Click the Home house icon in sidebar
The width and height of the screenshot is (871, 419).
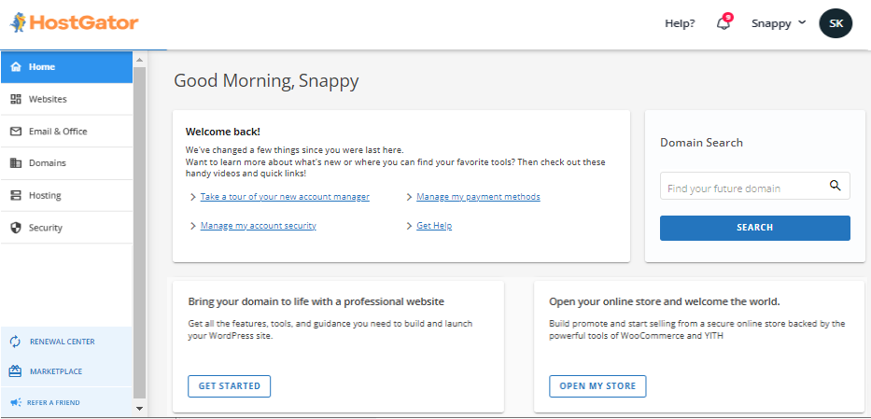[16, 66]
